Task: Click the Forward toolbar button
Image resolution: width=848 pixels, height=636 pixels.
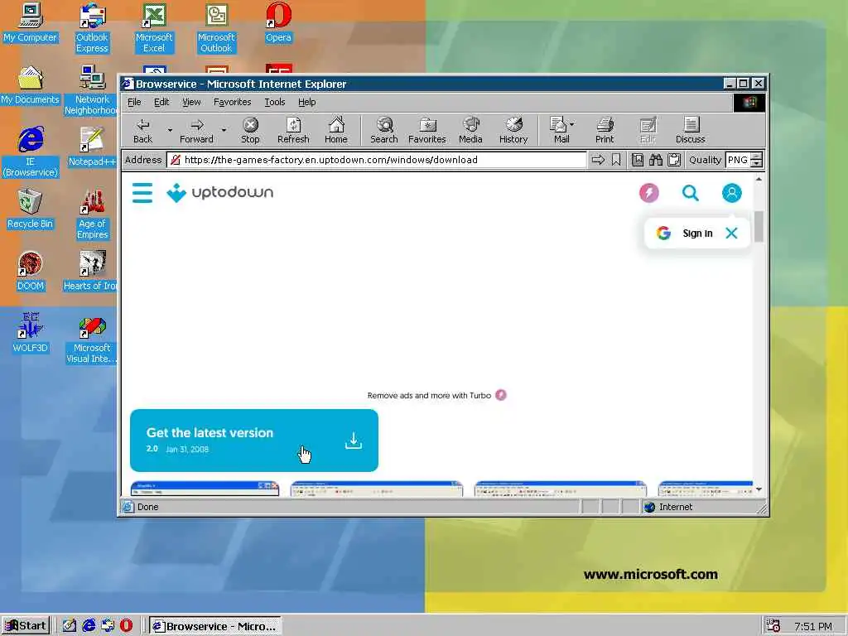Action: (196, 130)
